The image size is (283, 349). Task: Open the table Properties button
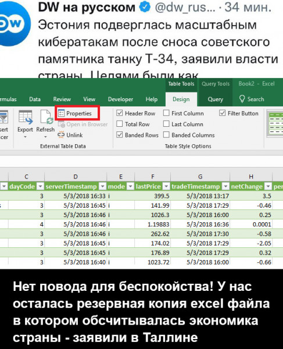pos(77,113)
